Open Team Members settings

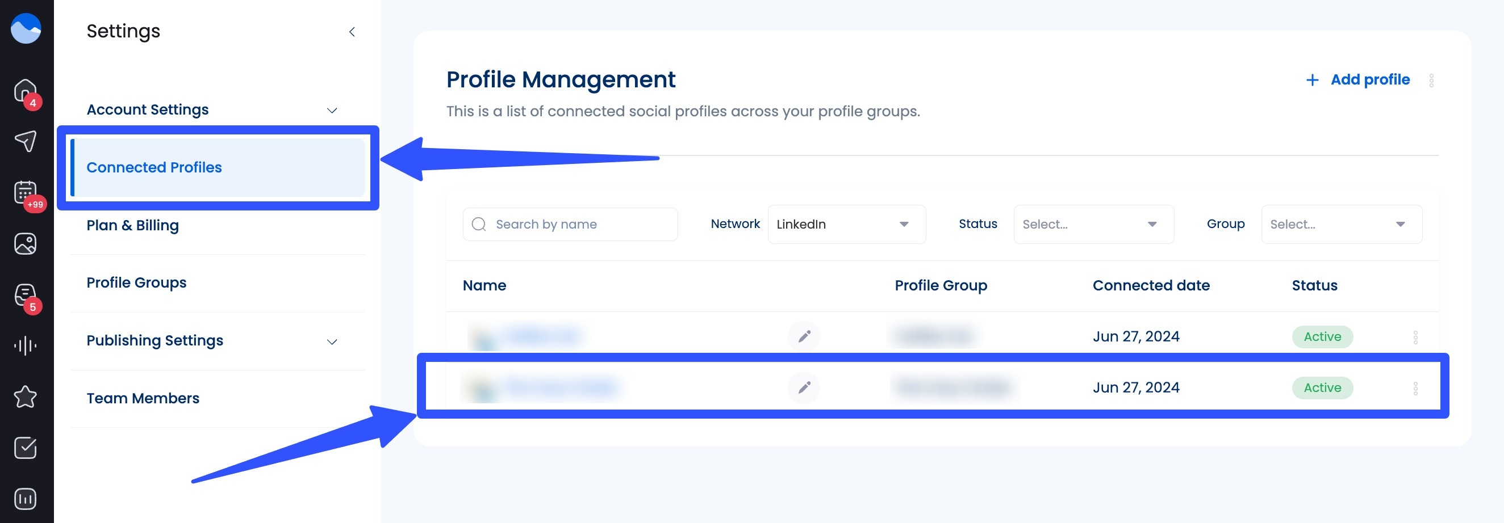(x=143, y=398)
